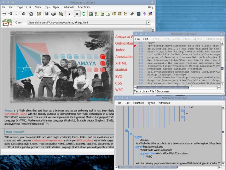Open the Find magnifier icon
Viewport: 226px width, 170px height.
coord(61,14)
